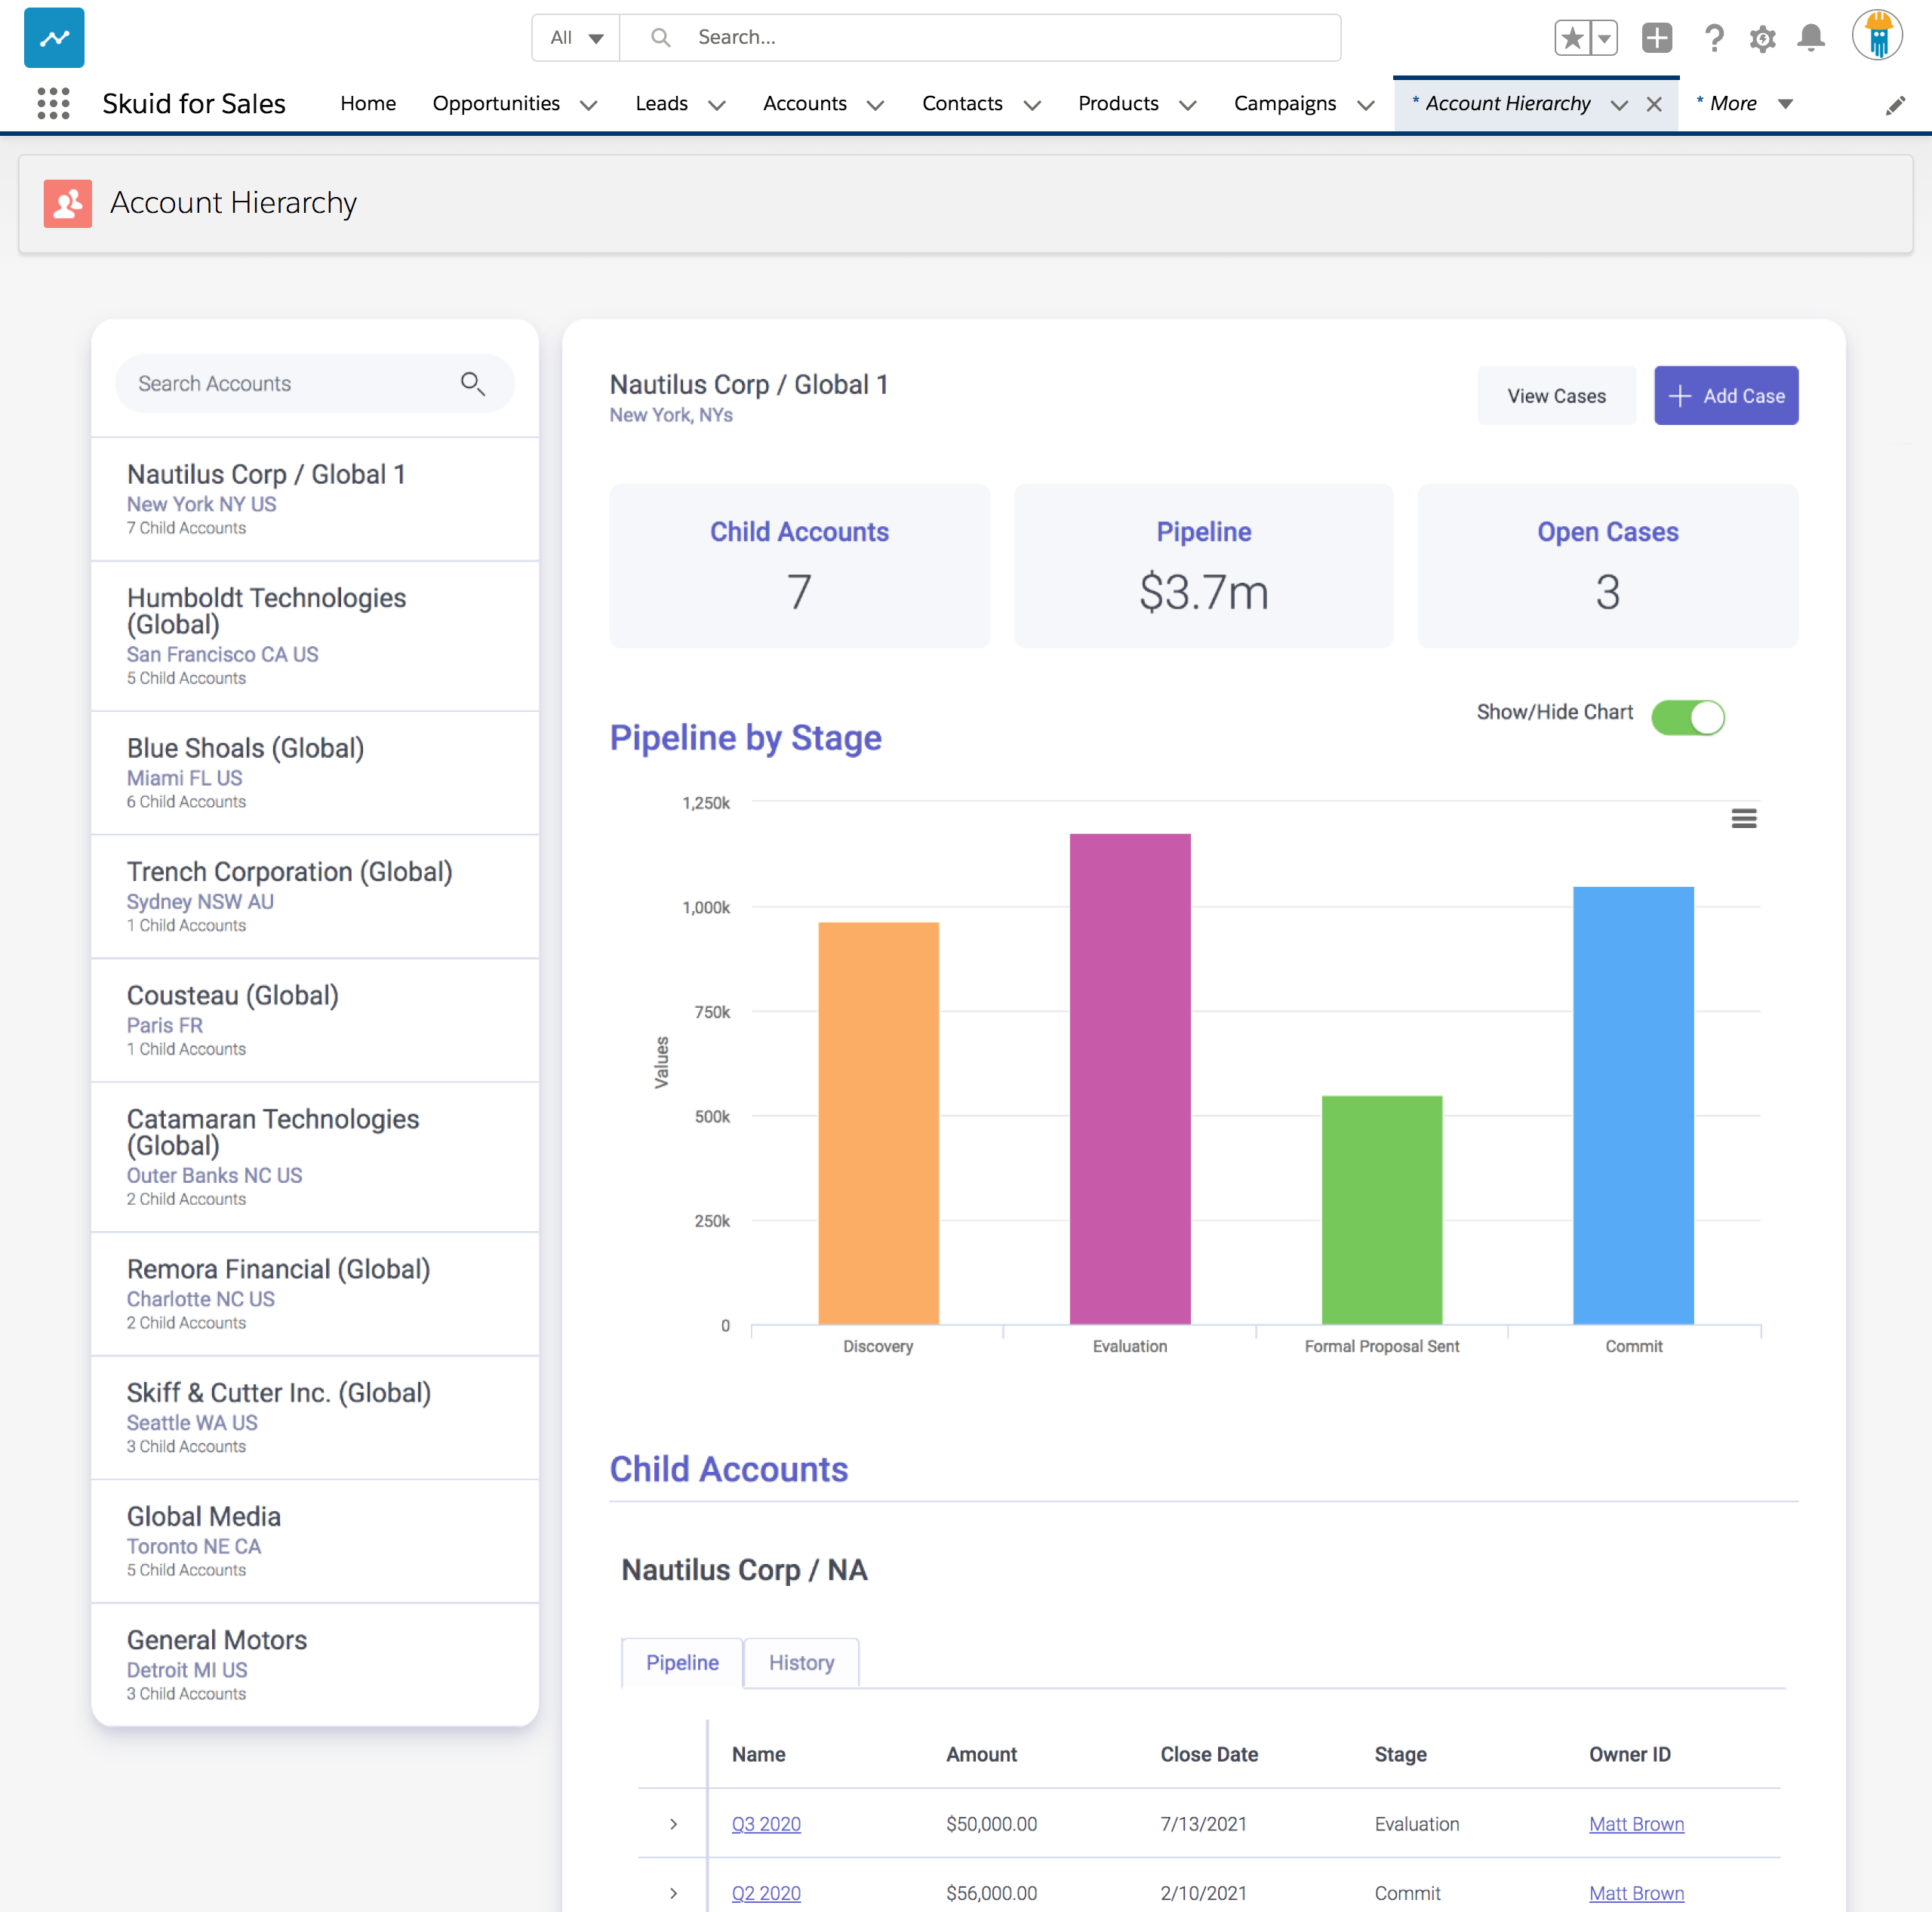Click the user avatar in top right
The image size is (1932, 1912).
[1877, 35]
